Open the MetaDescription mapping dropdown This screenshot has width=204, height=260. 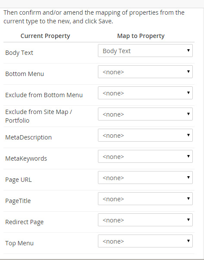point(145,135)
